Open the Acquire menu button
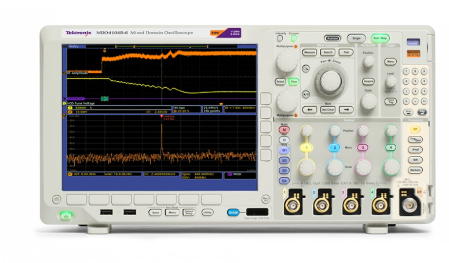Screen dimensions: 449x263 [x=369, y=81]
